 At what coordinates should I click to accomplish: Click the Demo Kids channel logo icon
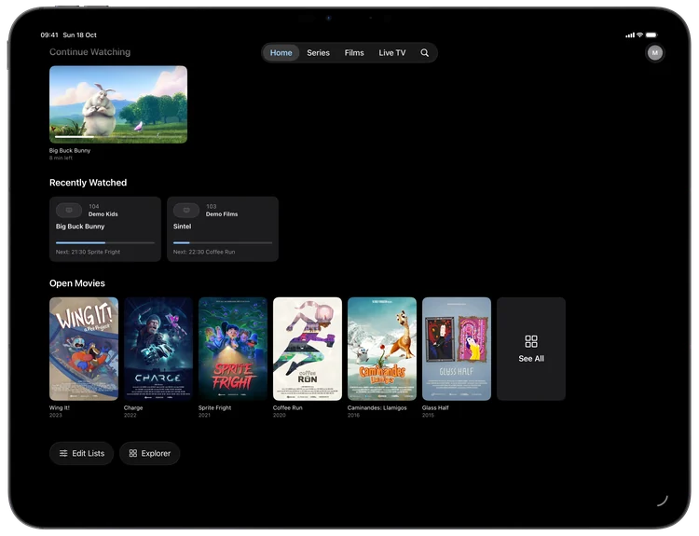pyautogui.click(x=69, y=210)
